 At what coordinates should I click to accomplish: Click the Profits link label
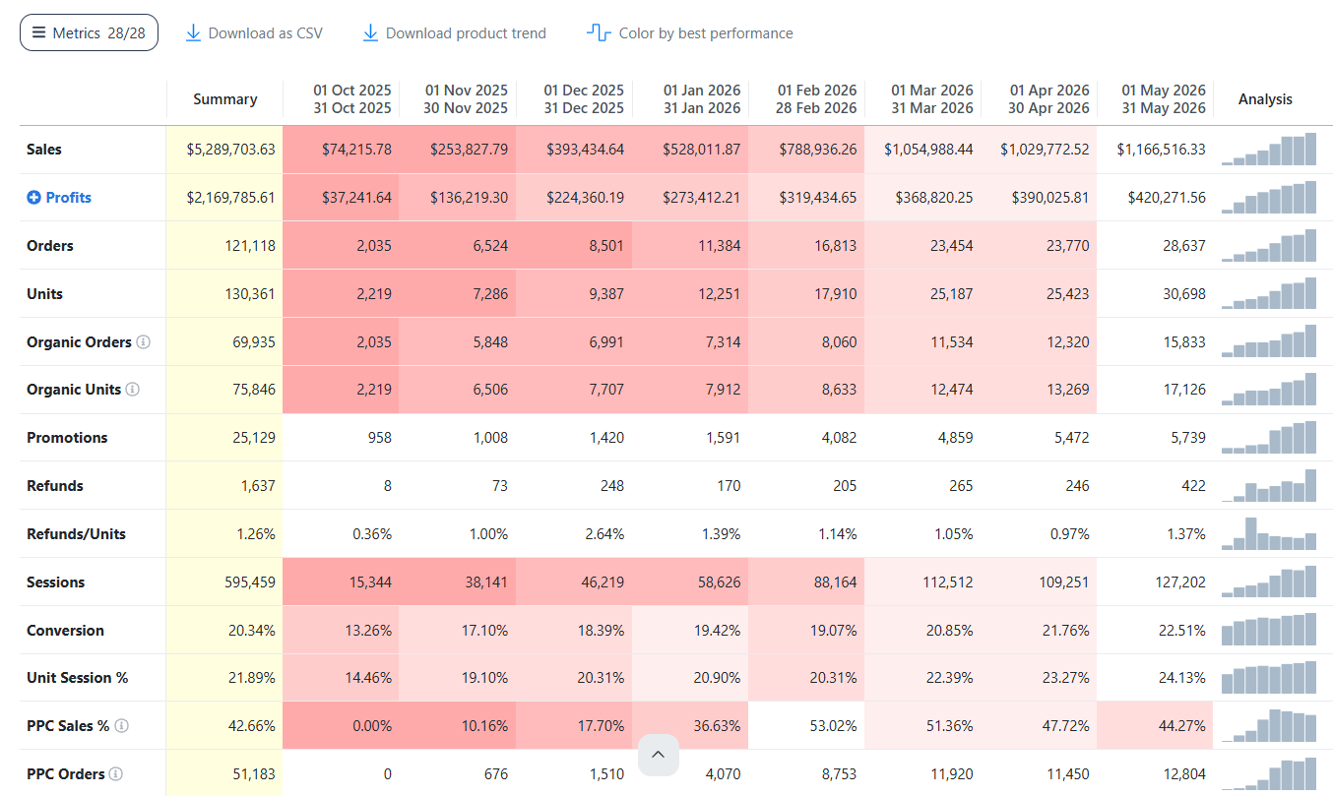click(68, 198)
